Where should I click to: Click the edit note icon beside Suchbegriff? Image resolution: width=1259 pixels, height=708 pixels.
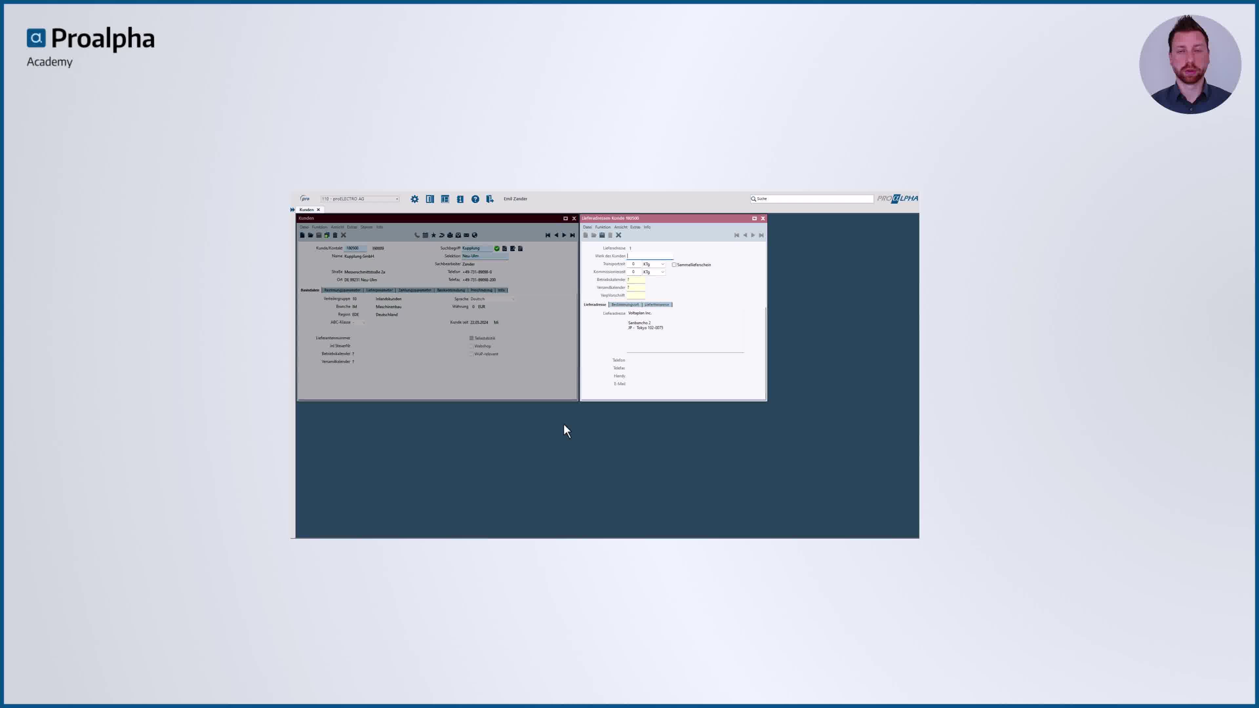513,248
